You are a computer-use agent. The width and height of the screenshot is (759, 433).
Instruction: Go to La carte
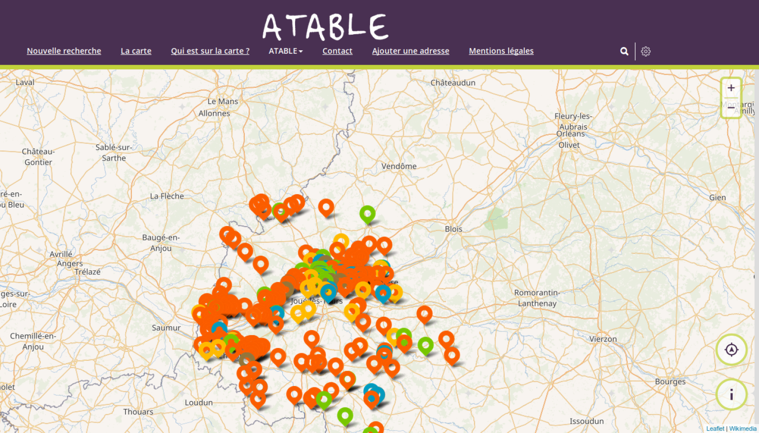(136, 51)
